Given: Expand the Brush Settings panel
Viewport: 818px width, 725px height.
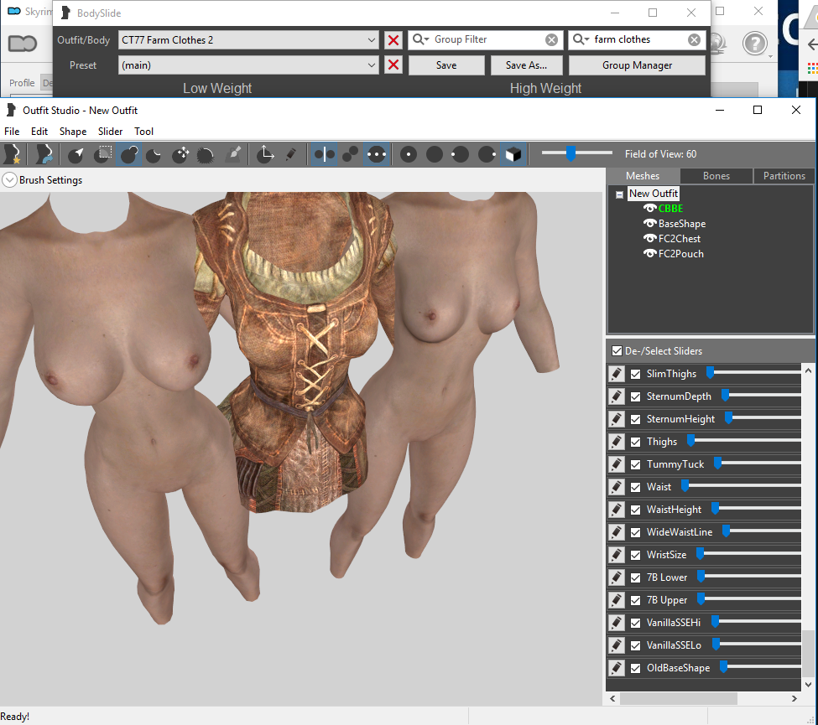Looking at the screenshot, I should (9, 180).
